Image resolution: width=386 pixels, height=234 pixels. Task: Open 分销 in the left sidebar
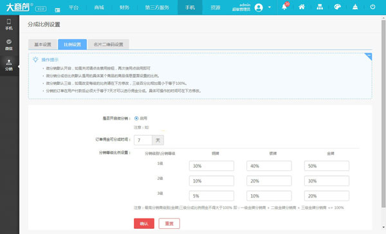(x=9, y=65)
